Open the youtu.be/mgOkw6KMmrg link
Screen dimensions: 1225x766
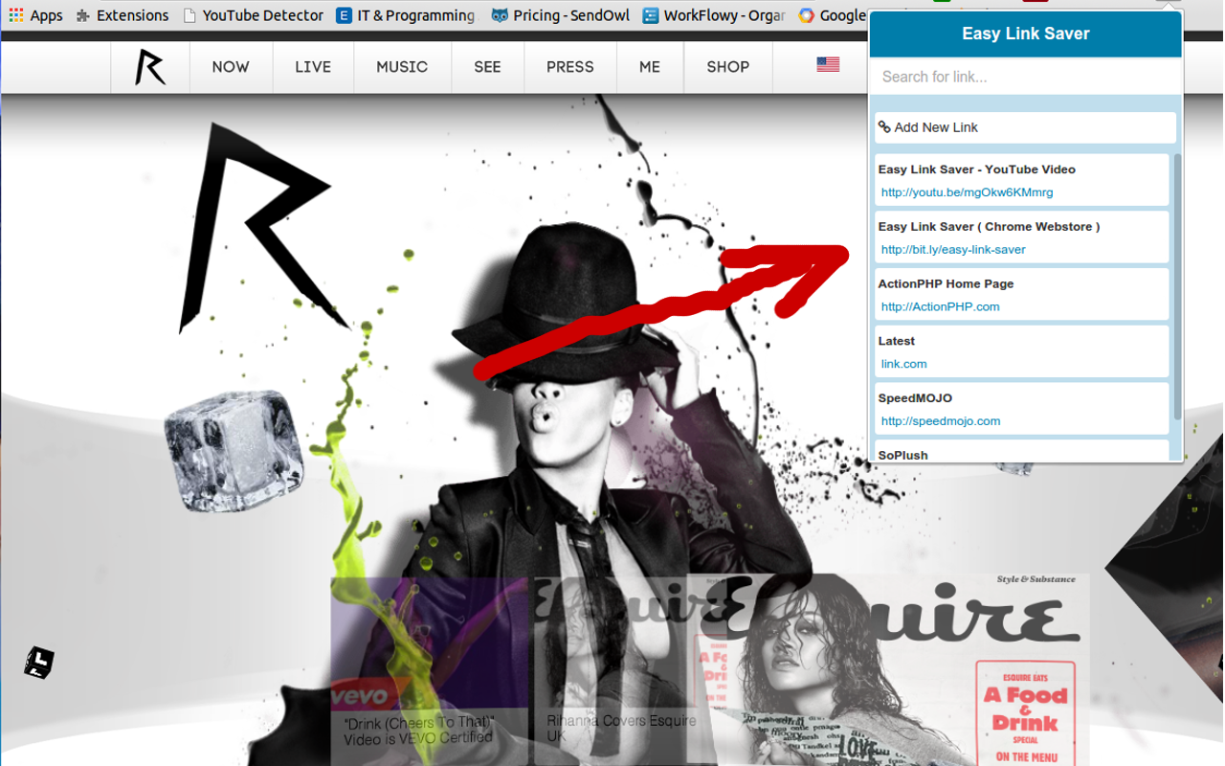click(967, 192)
